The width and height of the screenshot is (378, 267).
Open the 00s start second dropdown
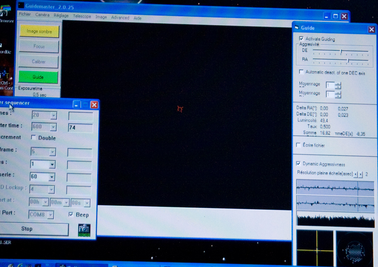[x=87, y=203]
